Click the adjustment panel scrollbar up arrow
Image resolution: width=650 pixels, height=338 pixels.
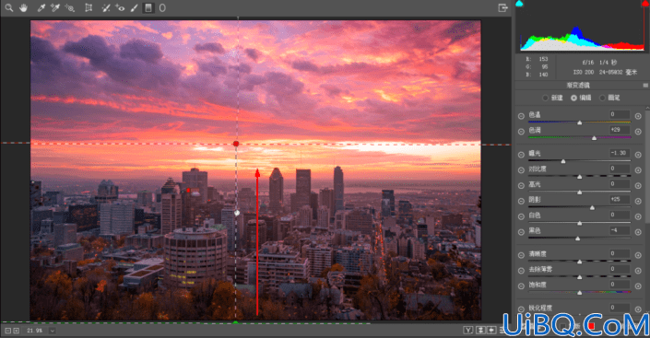(648, 109)
